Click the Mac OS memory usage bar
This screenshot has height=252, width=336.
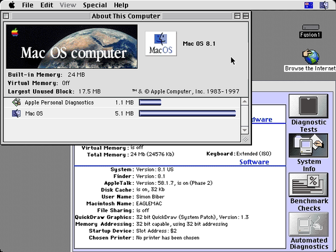pos(187,114)
